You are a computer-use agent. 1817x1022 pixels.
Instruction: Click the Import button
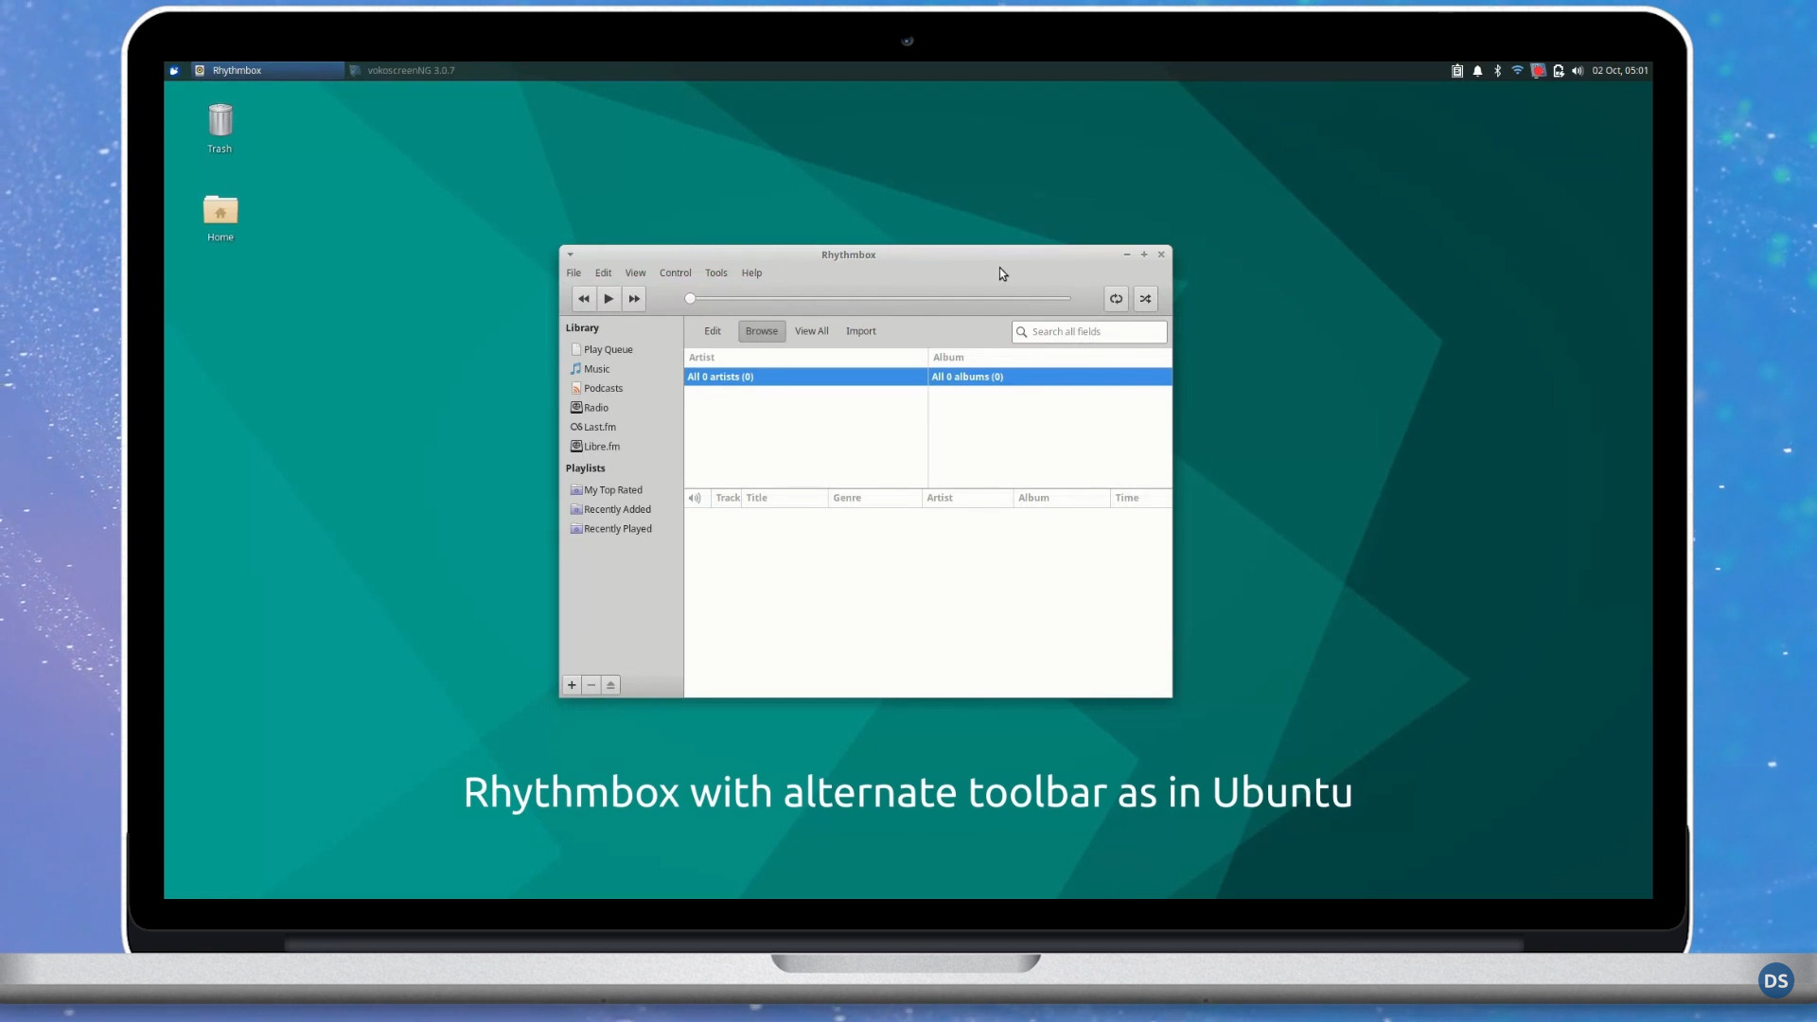861,331
